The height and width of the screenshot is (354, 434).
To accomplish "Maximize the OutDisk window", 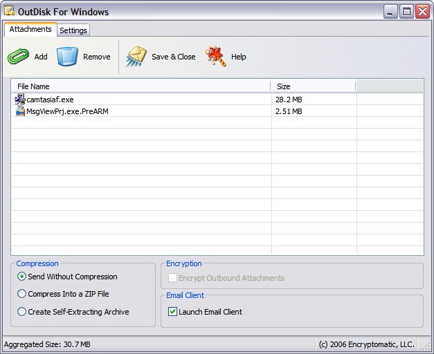I will coord(406,12).
